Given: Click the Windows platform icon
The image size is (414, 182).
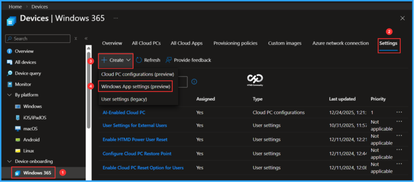Looking at the screenshot, I should tap(18, 106).
